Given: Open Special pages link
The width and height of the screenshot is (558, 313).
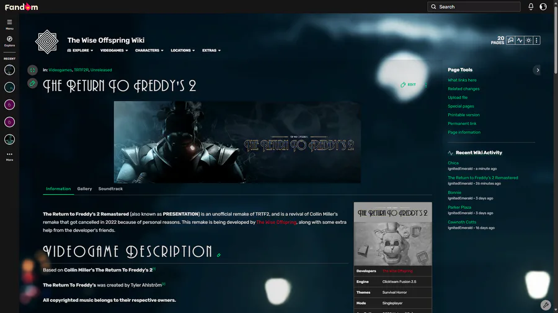Looking at the screenshot, I should (x=461, y=106).
